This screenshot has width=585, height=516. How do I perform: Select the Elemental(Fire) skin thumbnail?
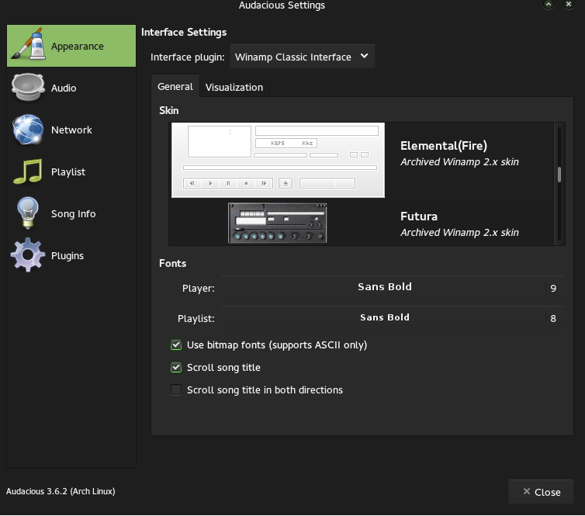tap(278, 160)
